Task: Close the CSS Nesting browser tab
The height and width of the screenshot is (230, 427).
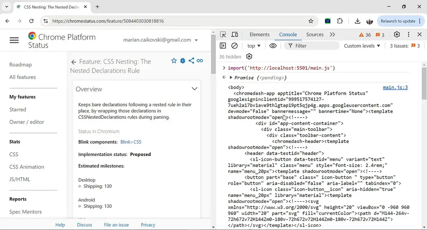Action: [x=85, y=7]
